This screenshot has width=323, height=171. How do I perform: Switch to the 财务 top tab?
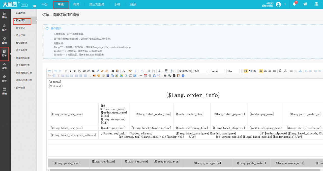[76, 4]
